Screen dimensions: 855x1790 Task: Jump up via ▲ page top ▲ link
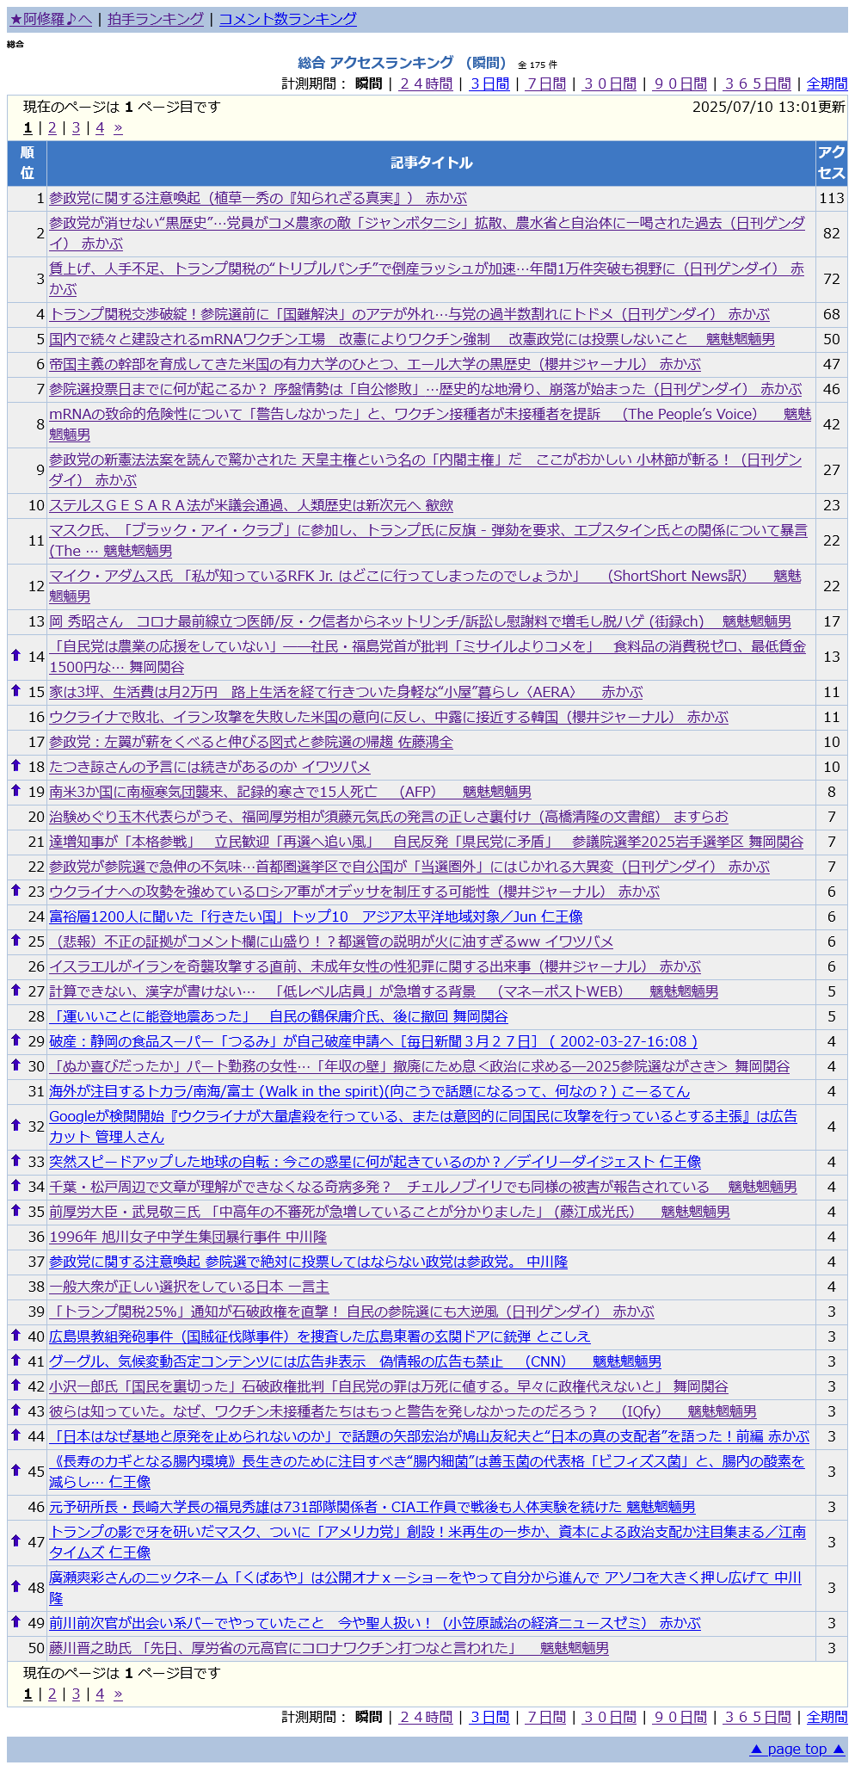[797, 1749]
